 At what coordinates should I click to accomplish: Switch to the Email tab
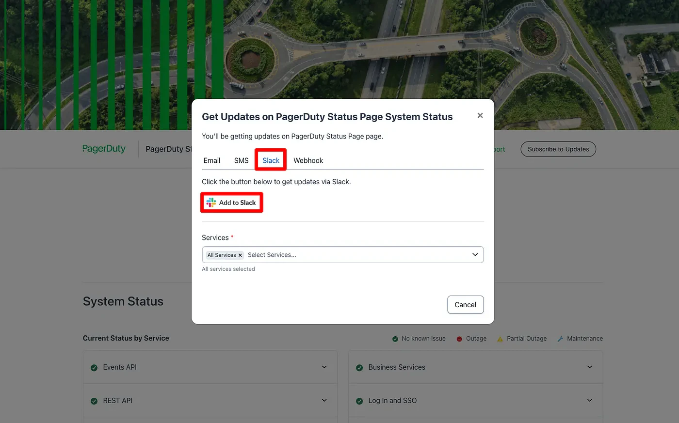click(212, 160)
